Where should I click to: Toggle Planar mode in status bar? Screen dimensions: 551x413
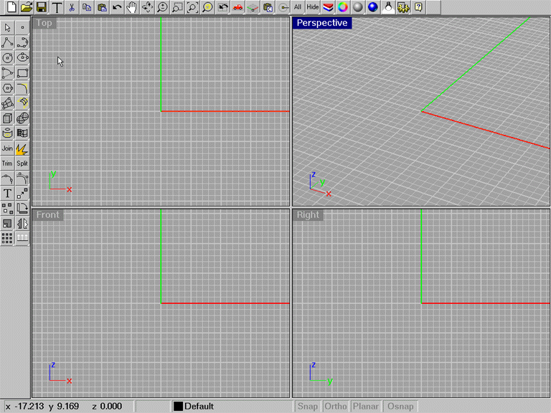click(x=366, y=407)
